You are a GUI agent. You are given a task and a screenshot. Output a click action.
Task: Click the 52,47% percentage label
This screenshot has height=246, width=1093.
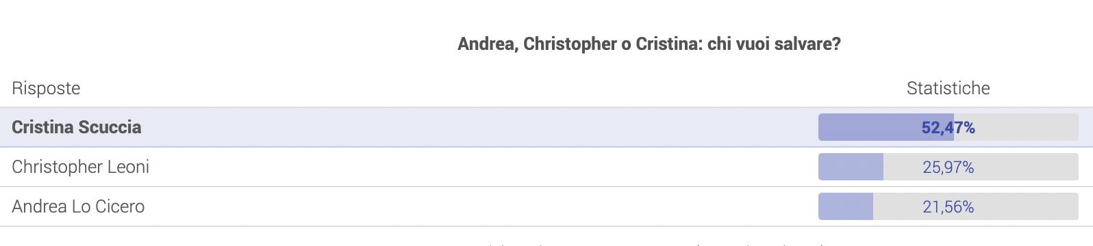pos(948,128)
